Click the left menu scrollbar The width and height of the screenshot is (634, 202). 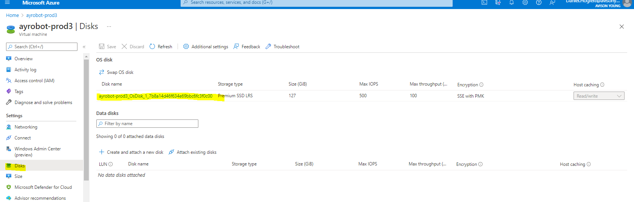[x=87, y=121]
